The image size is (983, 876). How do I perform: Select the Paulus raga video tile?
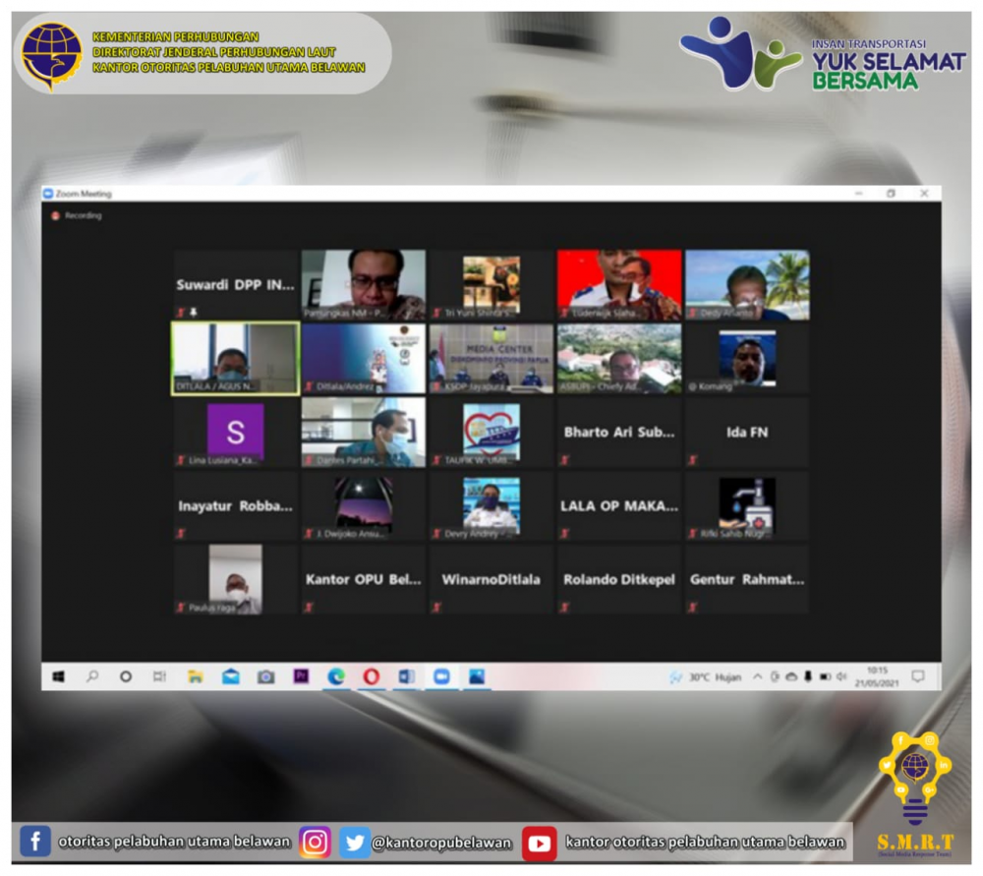click(x=236, y=579)
